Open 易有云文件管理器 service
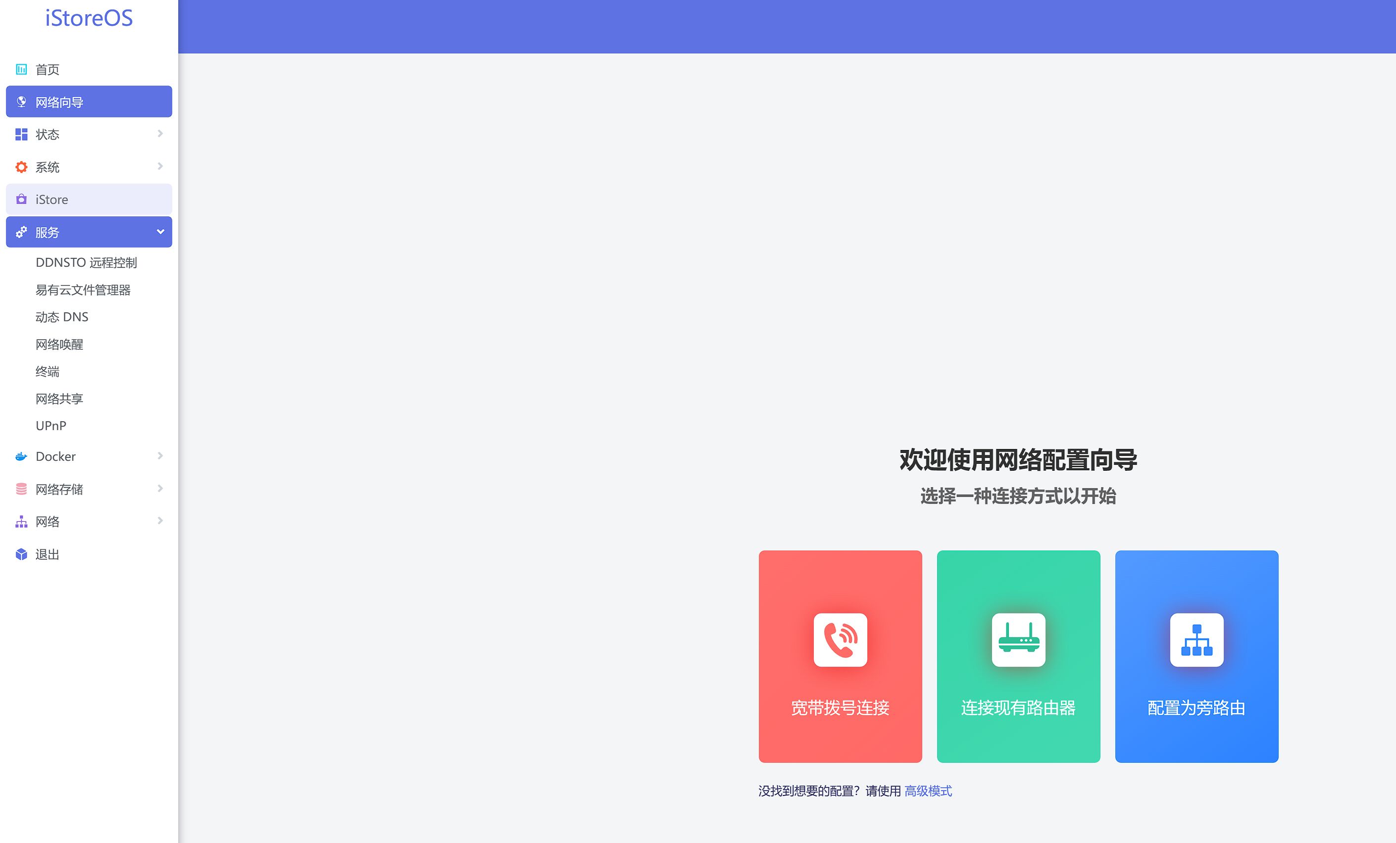Screen dimensions: 1396x843 [83, 290]
